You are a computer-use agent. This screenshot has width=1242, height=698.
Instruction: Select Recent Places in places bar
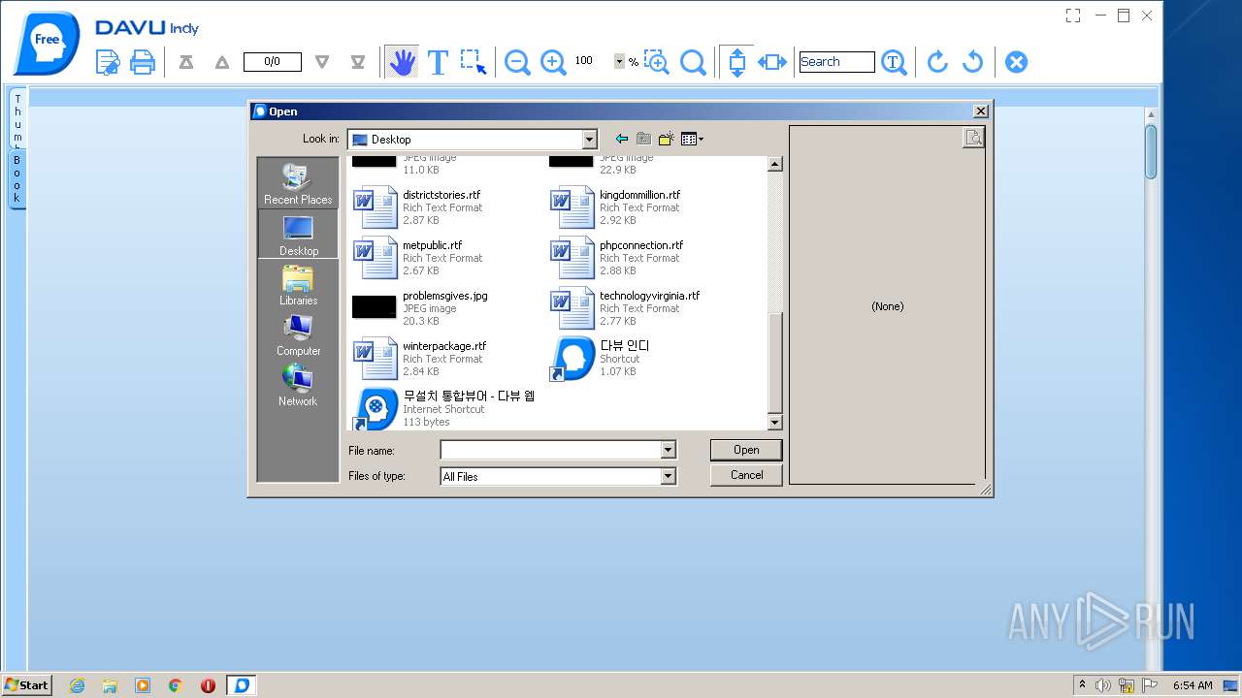tap(298, 184)
